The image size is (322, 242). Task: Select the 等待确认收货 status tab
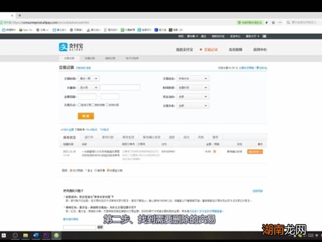[x=151, y=137]
